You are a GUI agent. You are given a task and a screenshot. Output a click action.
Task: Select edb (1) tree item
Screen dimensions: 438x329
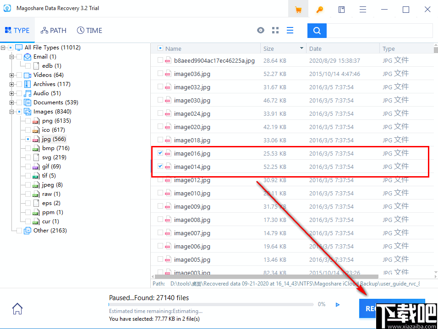click(52, 66)
